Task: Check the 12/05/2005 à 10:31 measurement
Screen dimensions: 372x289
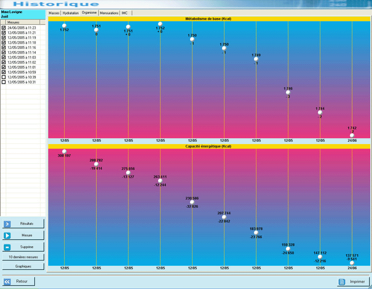Action: 4,82
